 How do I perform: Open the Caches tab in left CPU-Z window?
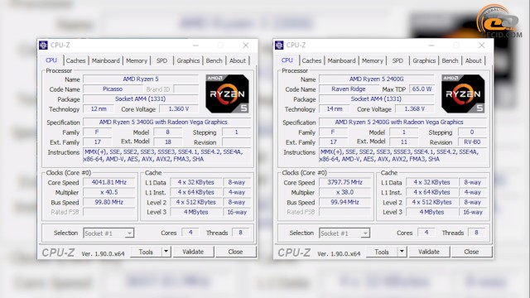75,60
